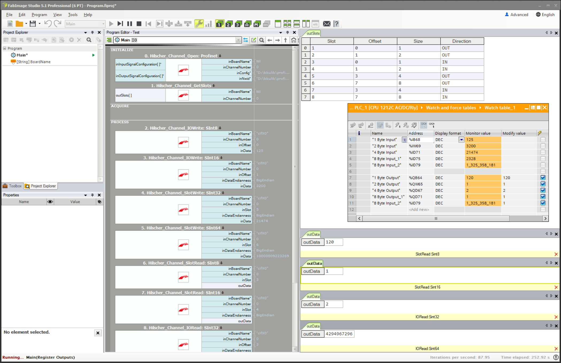This screenshot has height=363, width=561.
Task: Open project with orange folder icon
Action: point(19,24)
